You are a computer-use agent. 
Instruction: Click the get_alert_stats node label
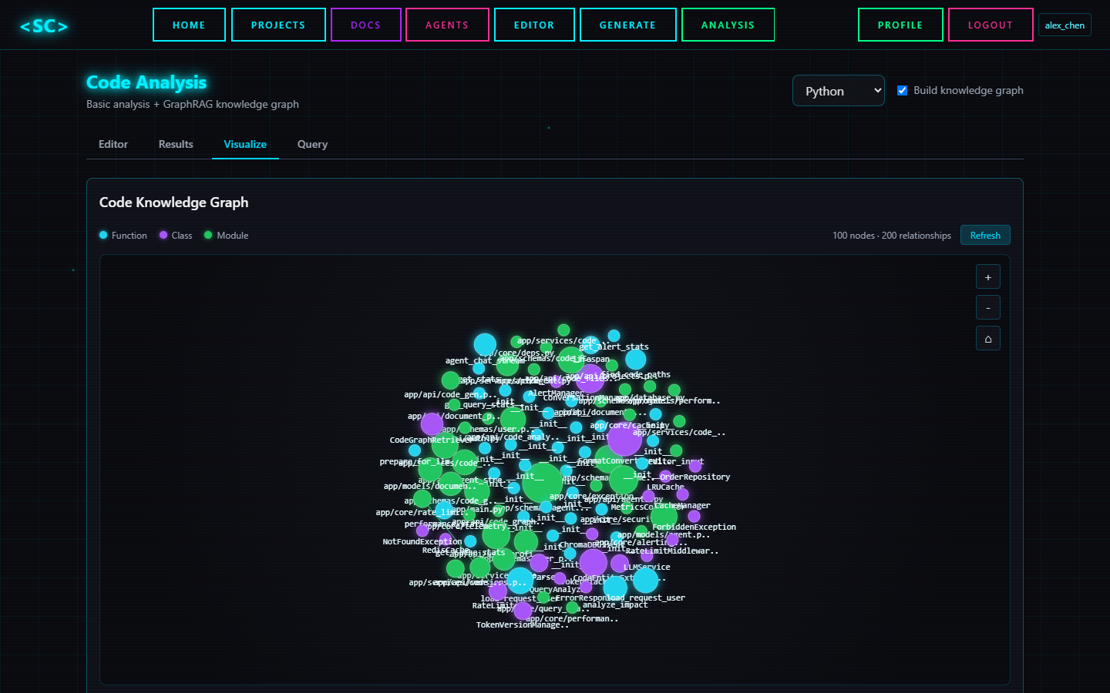(614, 346)
